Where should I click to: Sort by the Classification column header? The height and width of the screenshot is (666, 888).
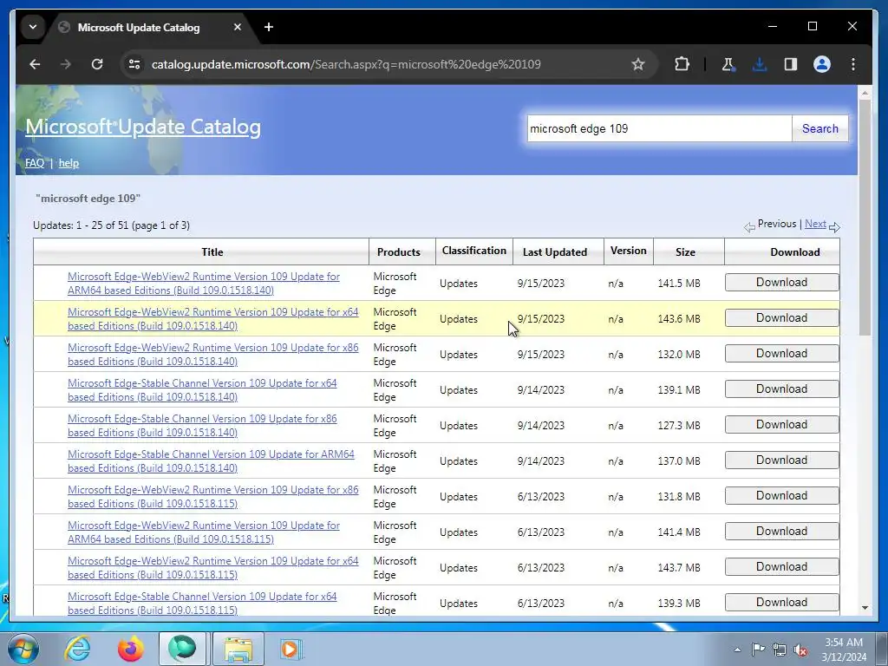pos(474,251)
